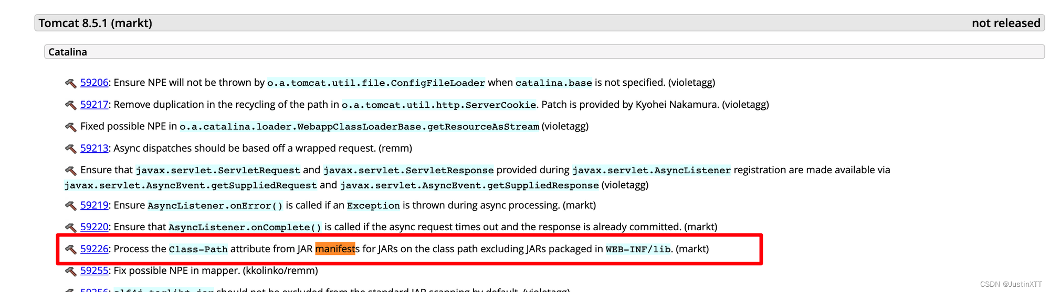Open bug link 59213
1050x292 pixels.
coord(94,149)
